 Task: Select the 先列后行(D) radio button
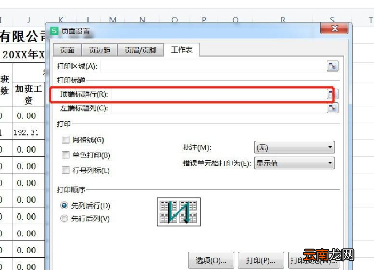(x=64, y=205)
